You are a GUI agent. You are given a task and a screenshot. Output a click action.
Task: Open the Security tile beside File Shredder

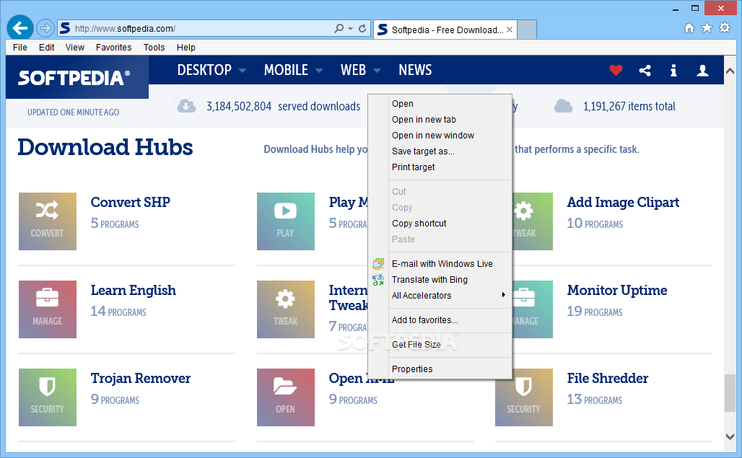point(524,397)
